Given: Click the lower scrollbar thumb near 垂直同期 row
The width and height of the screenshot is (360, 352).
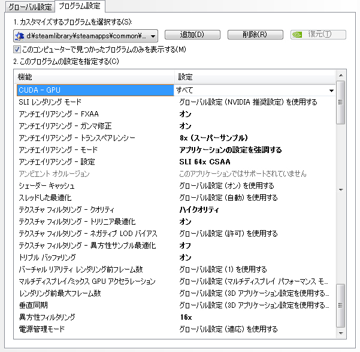Looking at the screenshot, I should pyautogui.click(x=341, y=305).
